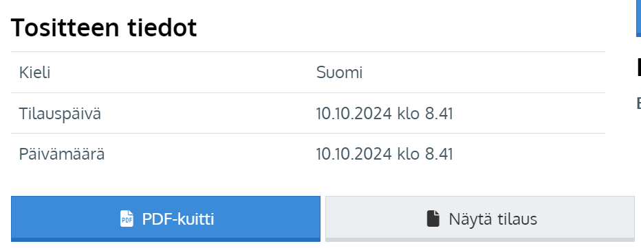
Task: Open the order via Näytä tilaus
Action: [480, 219]
